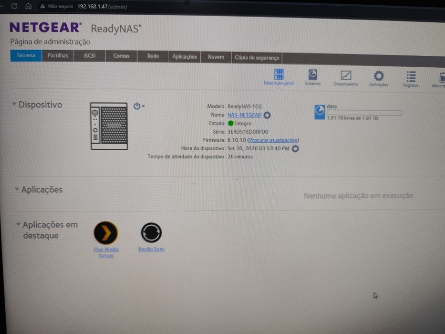Click the Resilio Sync app icon
445x334 pixels.
[151, 232]
